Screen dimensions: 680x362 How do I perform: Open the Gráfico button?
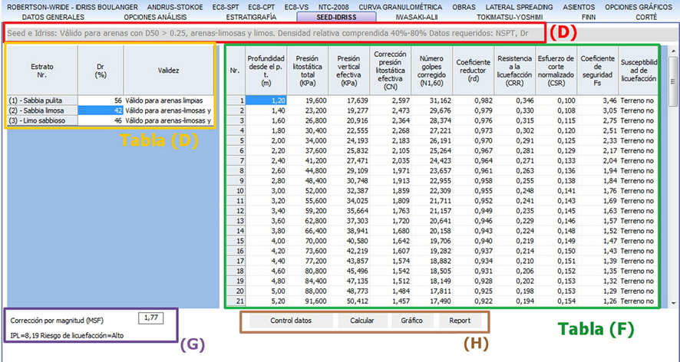tap(411, 321)
